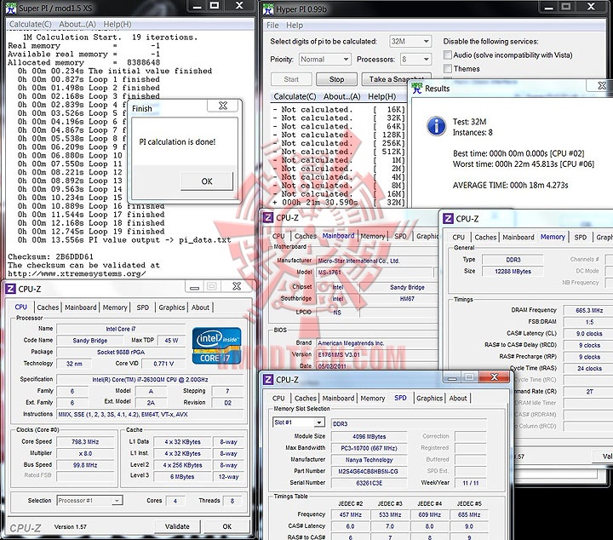Viewport: 613px width, 540px height.
Task: Click the Size 12288 MBytes memory field
Action: (x=513, y=272)
